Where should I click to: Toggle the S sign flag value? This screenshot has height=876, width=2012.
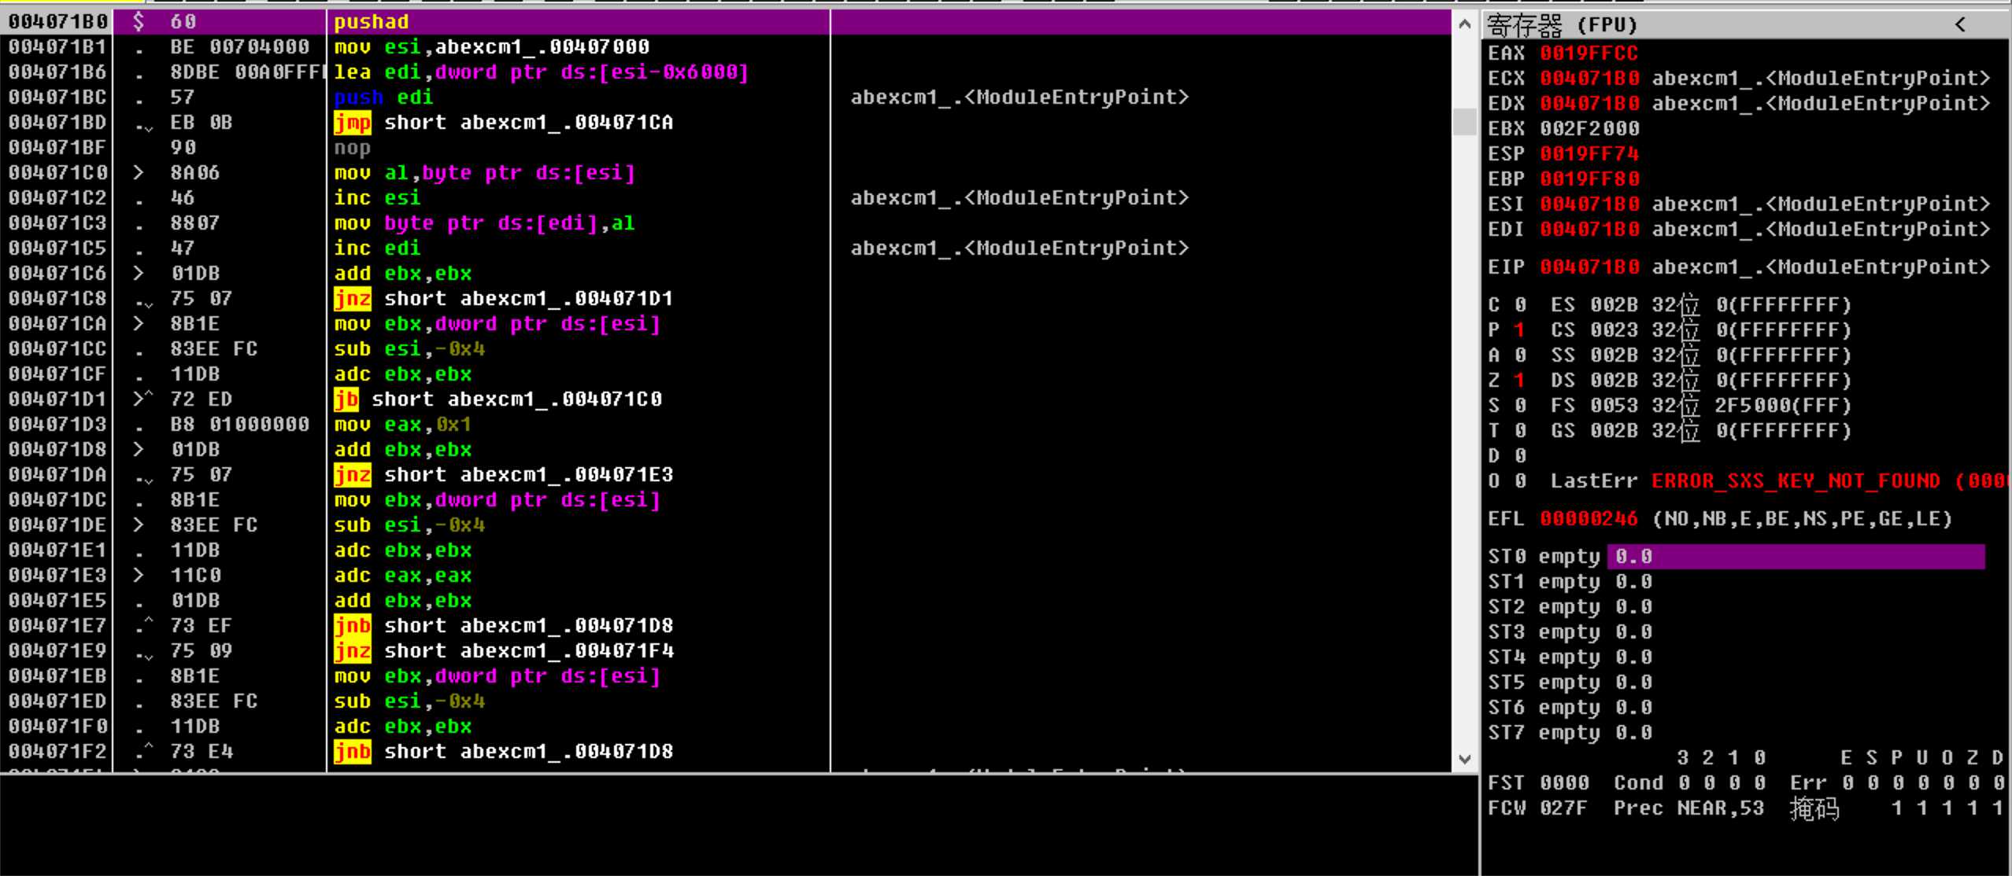click(1520, 406)
